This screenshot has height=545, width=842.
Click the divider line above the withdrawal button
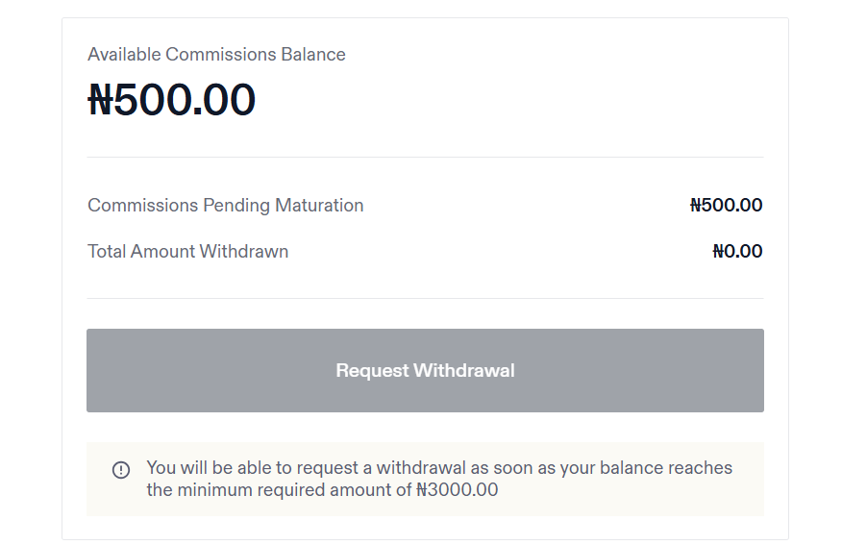pyautogui.click(x=425, y=298)
